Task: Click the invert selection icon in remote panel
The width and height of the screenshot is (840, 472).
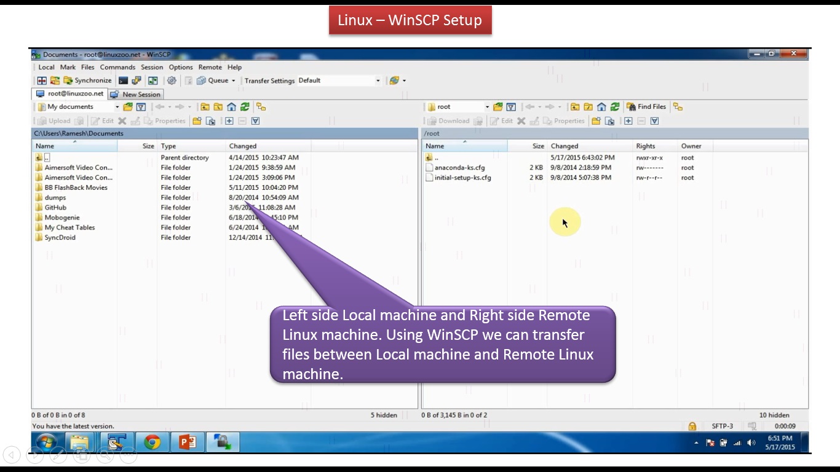Action: tap(655, 121)
